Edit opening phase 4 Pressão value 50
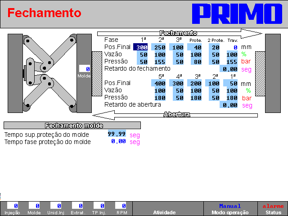The image size is (288, 216). pos(178,97)
